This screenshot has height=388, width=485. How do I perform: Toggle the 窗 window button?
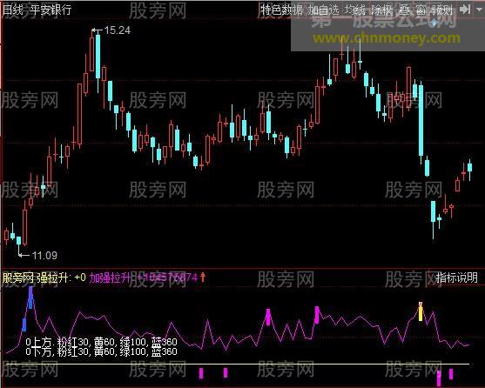pos(421,10)
